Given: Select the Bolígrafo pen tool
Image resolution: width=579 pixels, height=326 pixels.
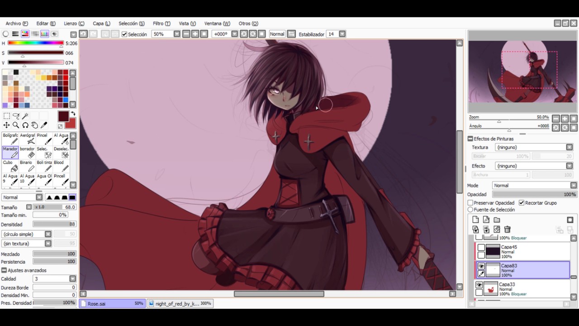Looking at the screenshot, I should point(10,139).
